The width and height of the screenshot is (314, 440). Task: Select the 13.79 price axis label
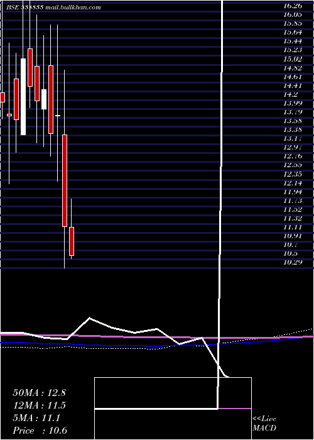click(293, 113)
